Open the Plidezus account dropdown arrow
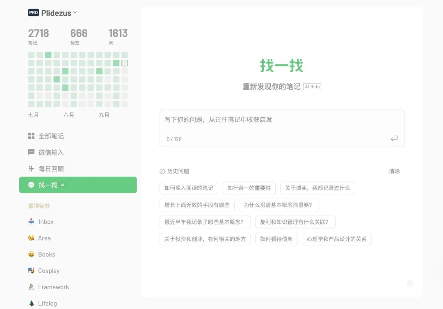 point(75,12)
